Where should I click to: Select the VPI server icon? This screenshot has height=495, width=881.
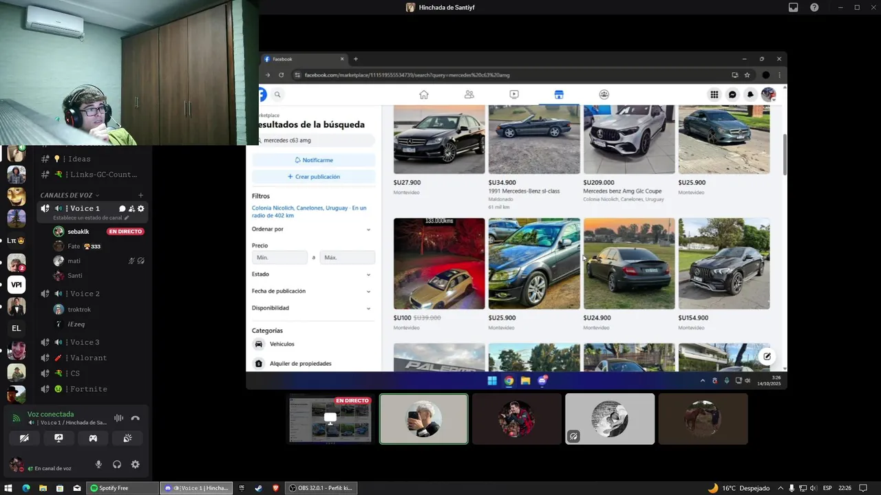pyautogui.click(x=17, y=285)
